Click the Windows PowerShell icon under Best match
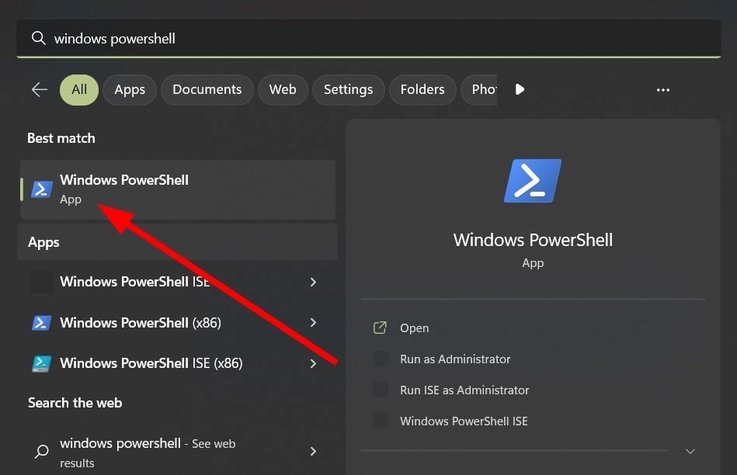This screenshot has height=475, width=737. [x=41, y=189]
